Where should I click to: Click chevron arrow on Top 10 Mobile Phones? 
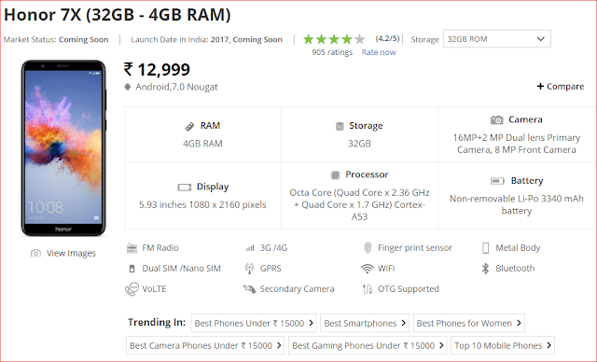(548, 345)
